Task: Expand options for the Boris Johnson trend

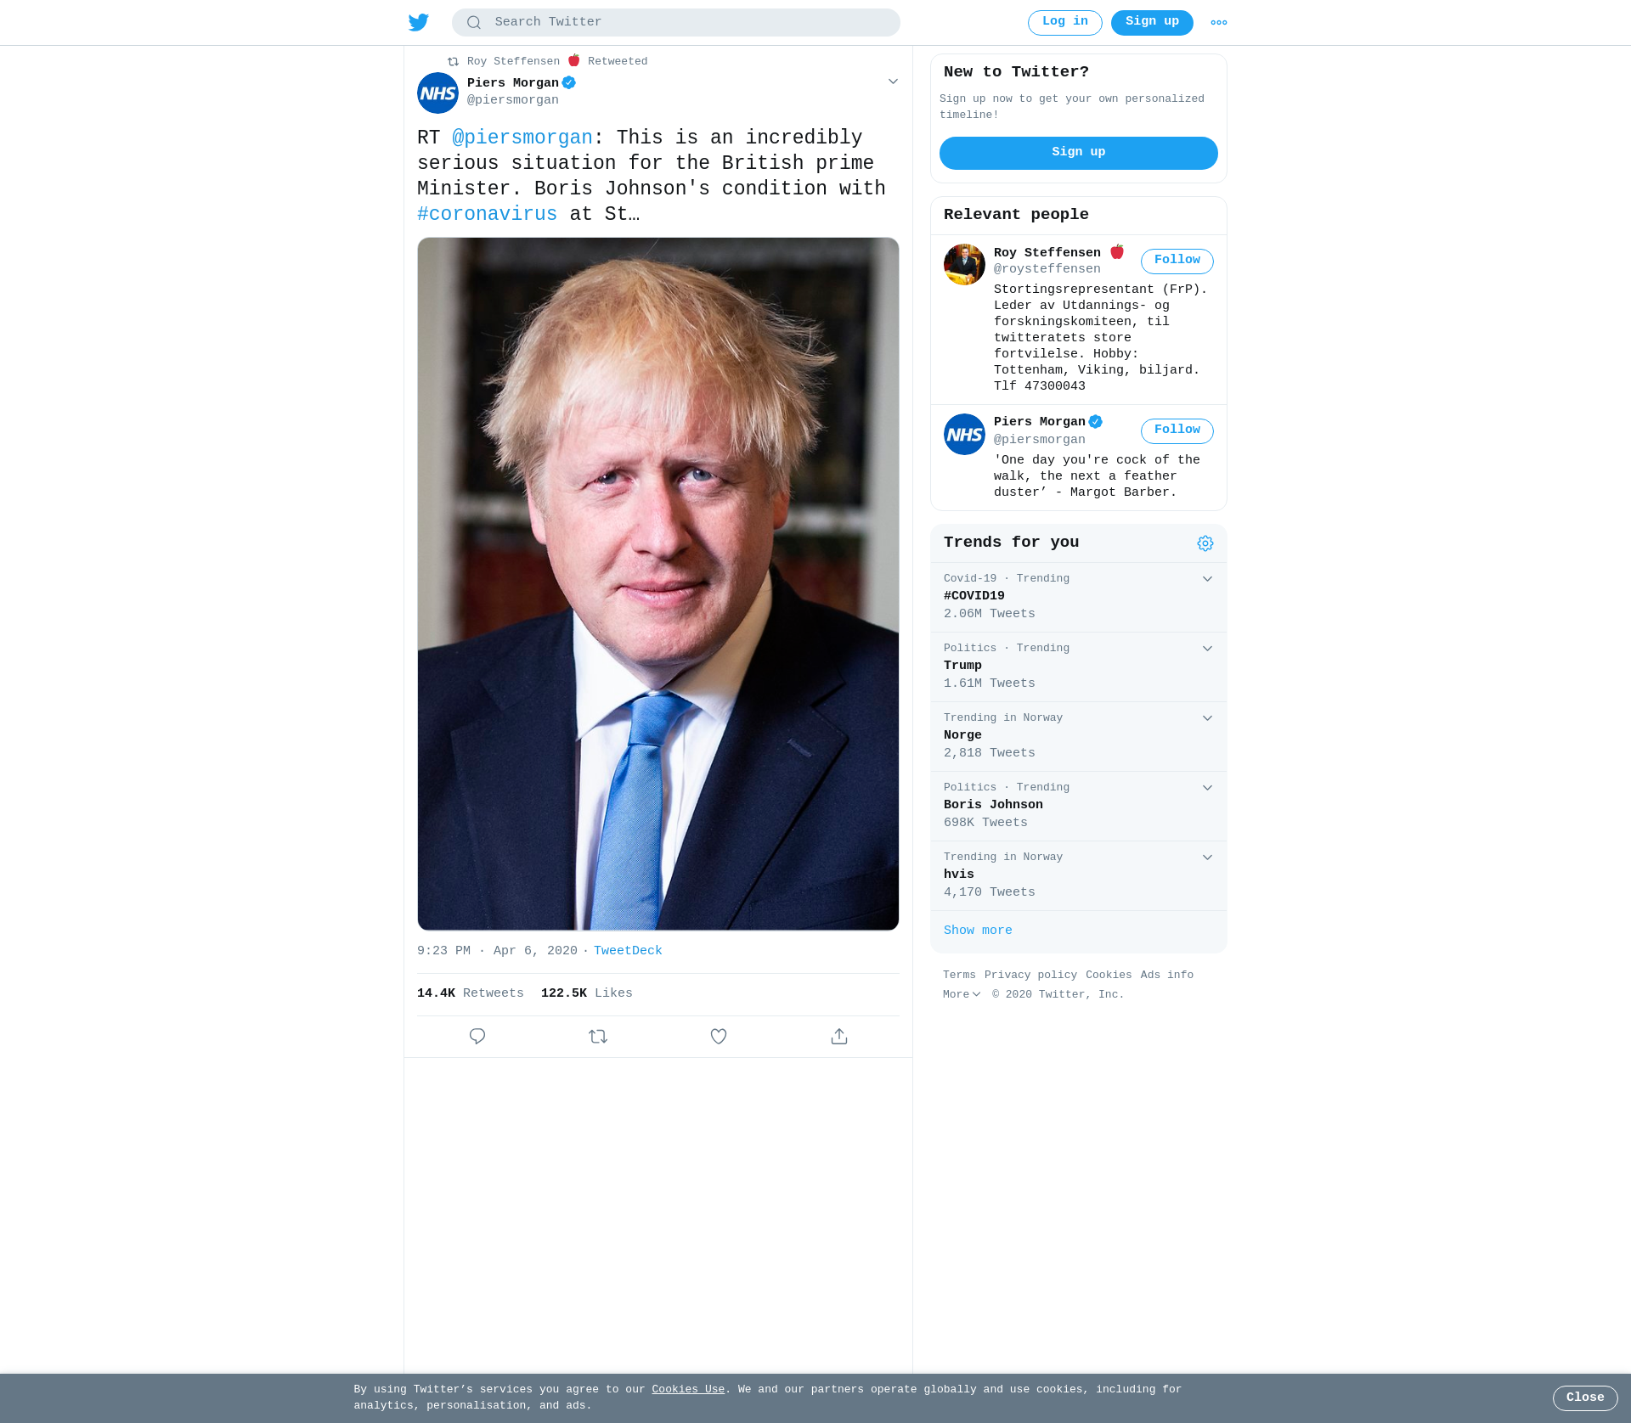Action: pos(1207,788)
